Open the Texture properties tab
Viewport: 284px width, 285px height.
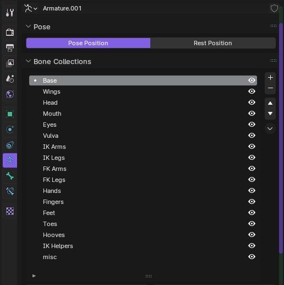tap(10, 211)
